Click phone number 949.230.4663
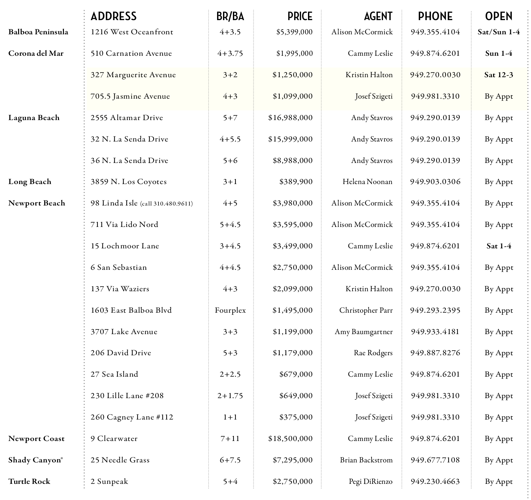 435,482
